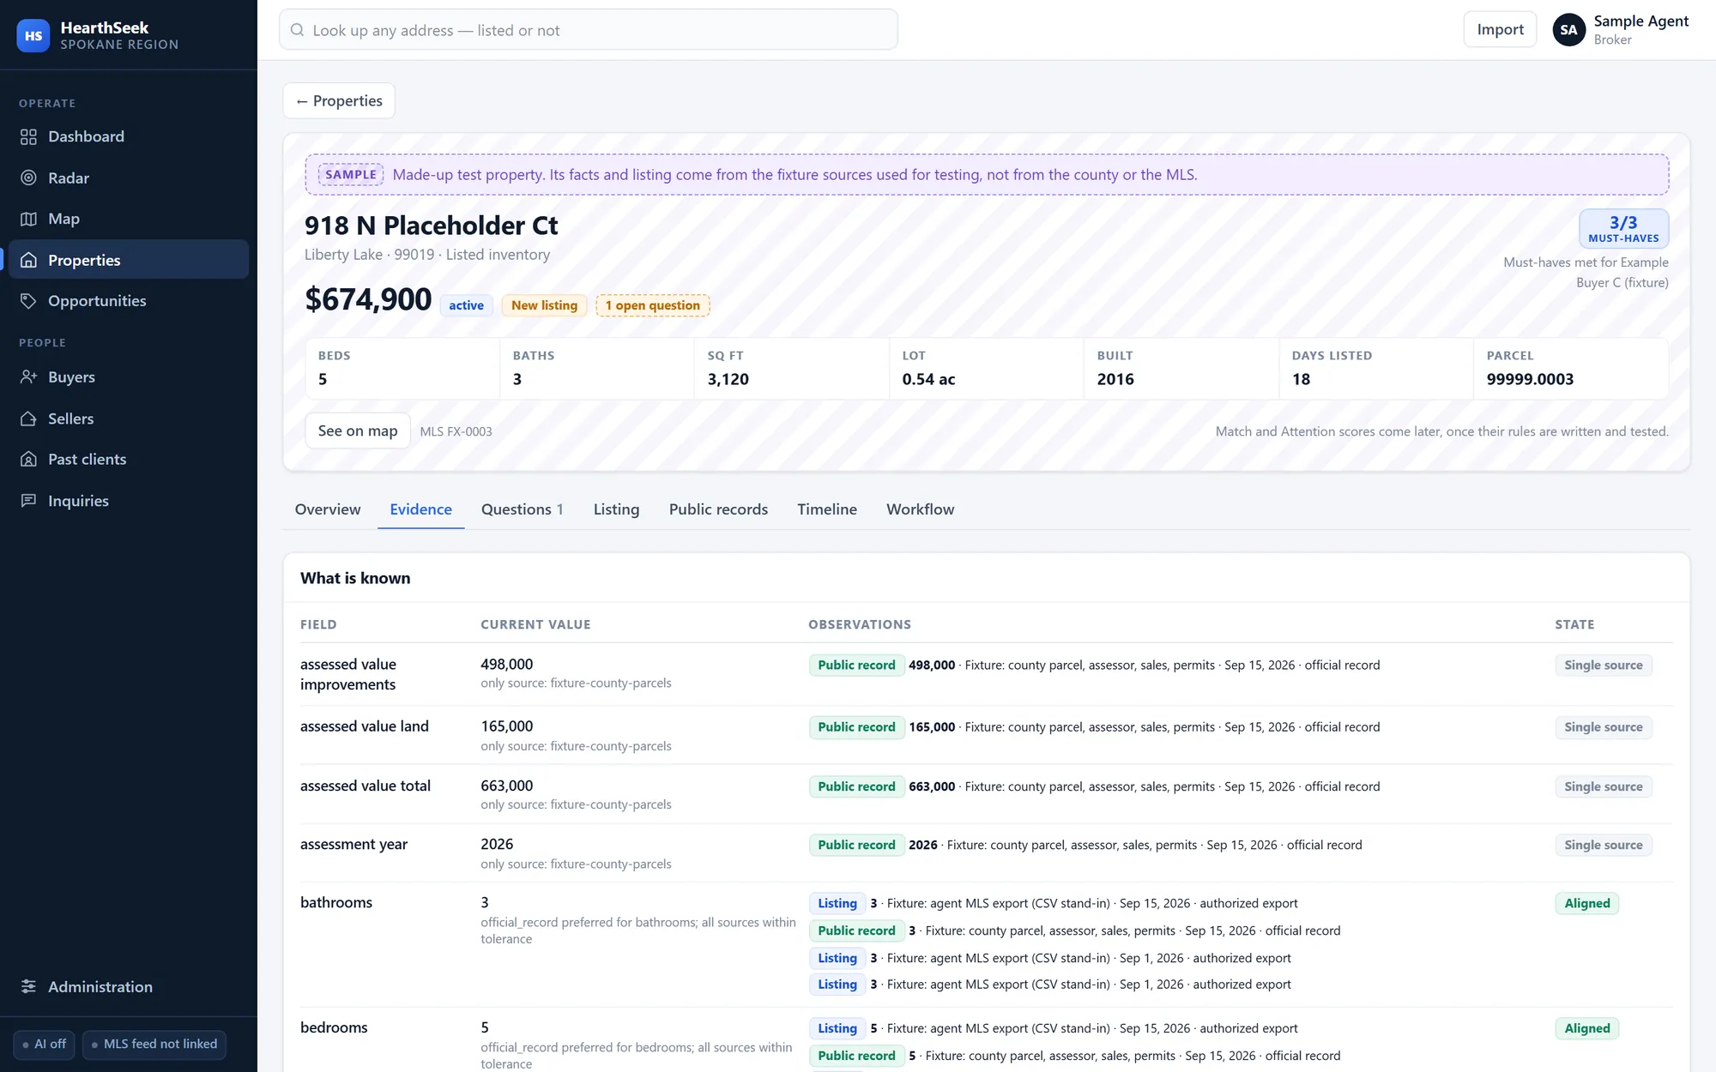Screen dimensions: 1716x1072
Task: Focus the address lookup search field
Action: [x=589, y=30]
